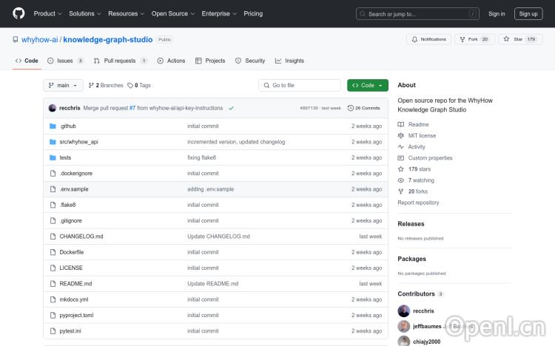This screenshot has height=346, width=555.
Task: Open the green Code dropdown
Action: coord(367,86)
